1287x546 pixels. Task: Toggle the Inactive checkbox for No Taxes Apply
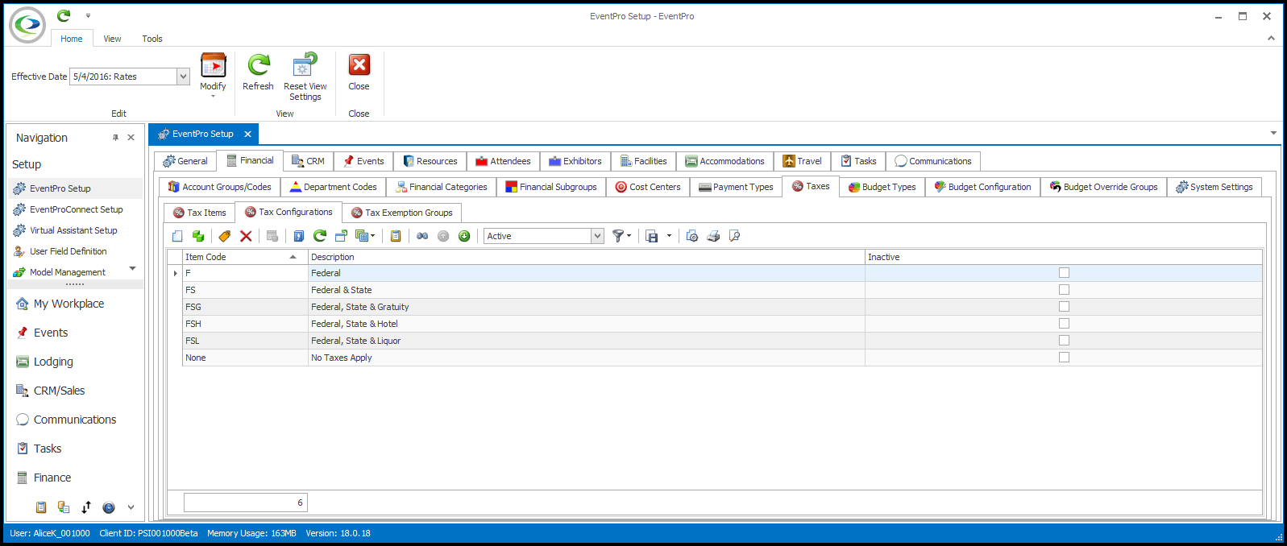tap(1064, 358)
